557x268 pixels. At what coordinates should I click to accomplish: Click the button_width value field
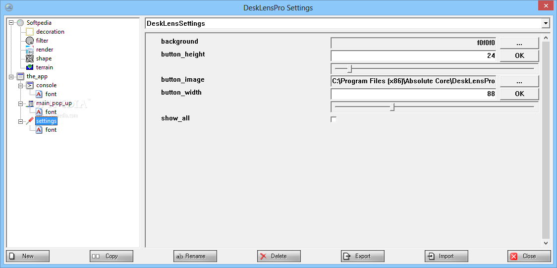pos(413,94)
